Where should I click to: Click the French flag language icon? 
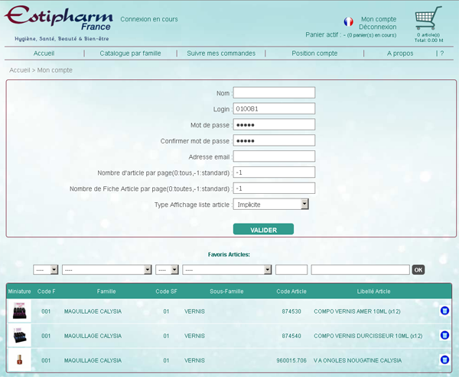coord(348,22)
